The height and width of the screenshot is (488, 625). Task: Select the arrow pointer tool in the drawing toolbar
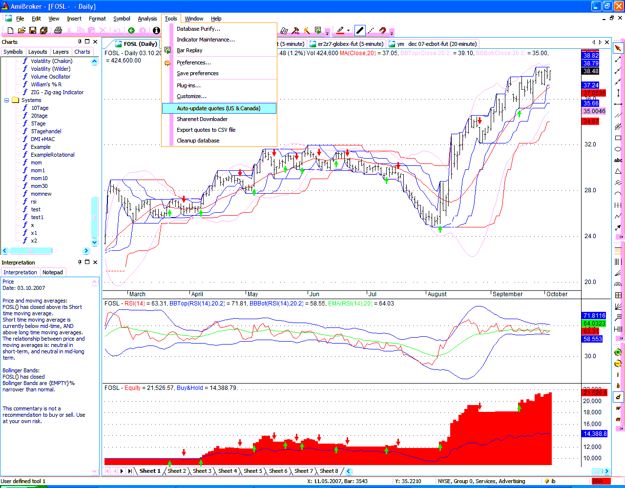(x=618, y=48)
